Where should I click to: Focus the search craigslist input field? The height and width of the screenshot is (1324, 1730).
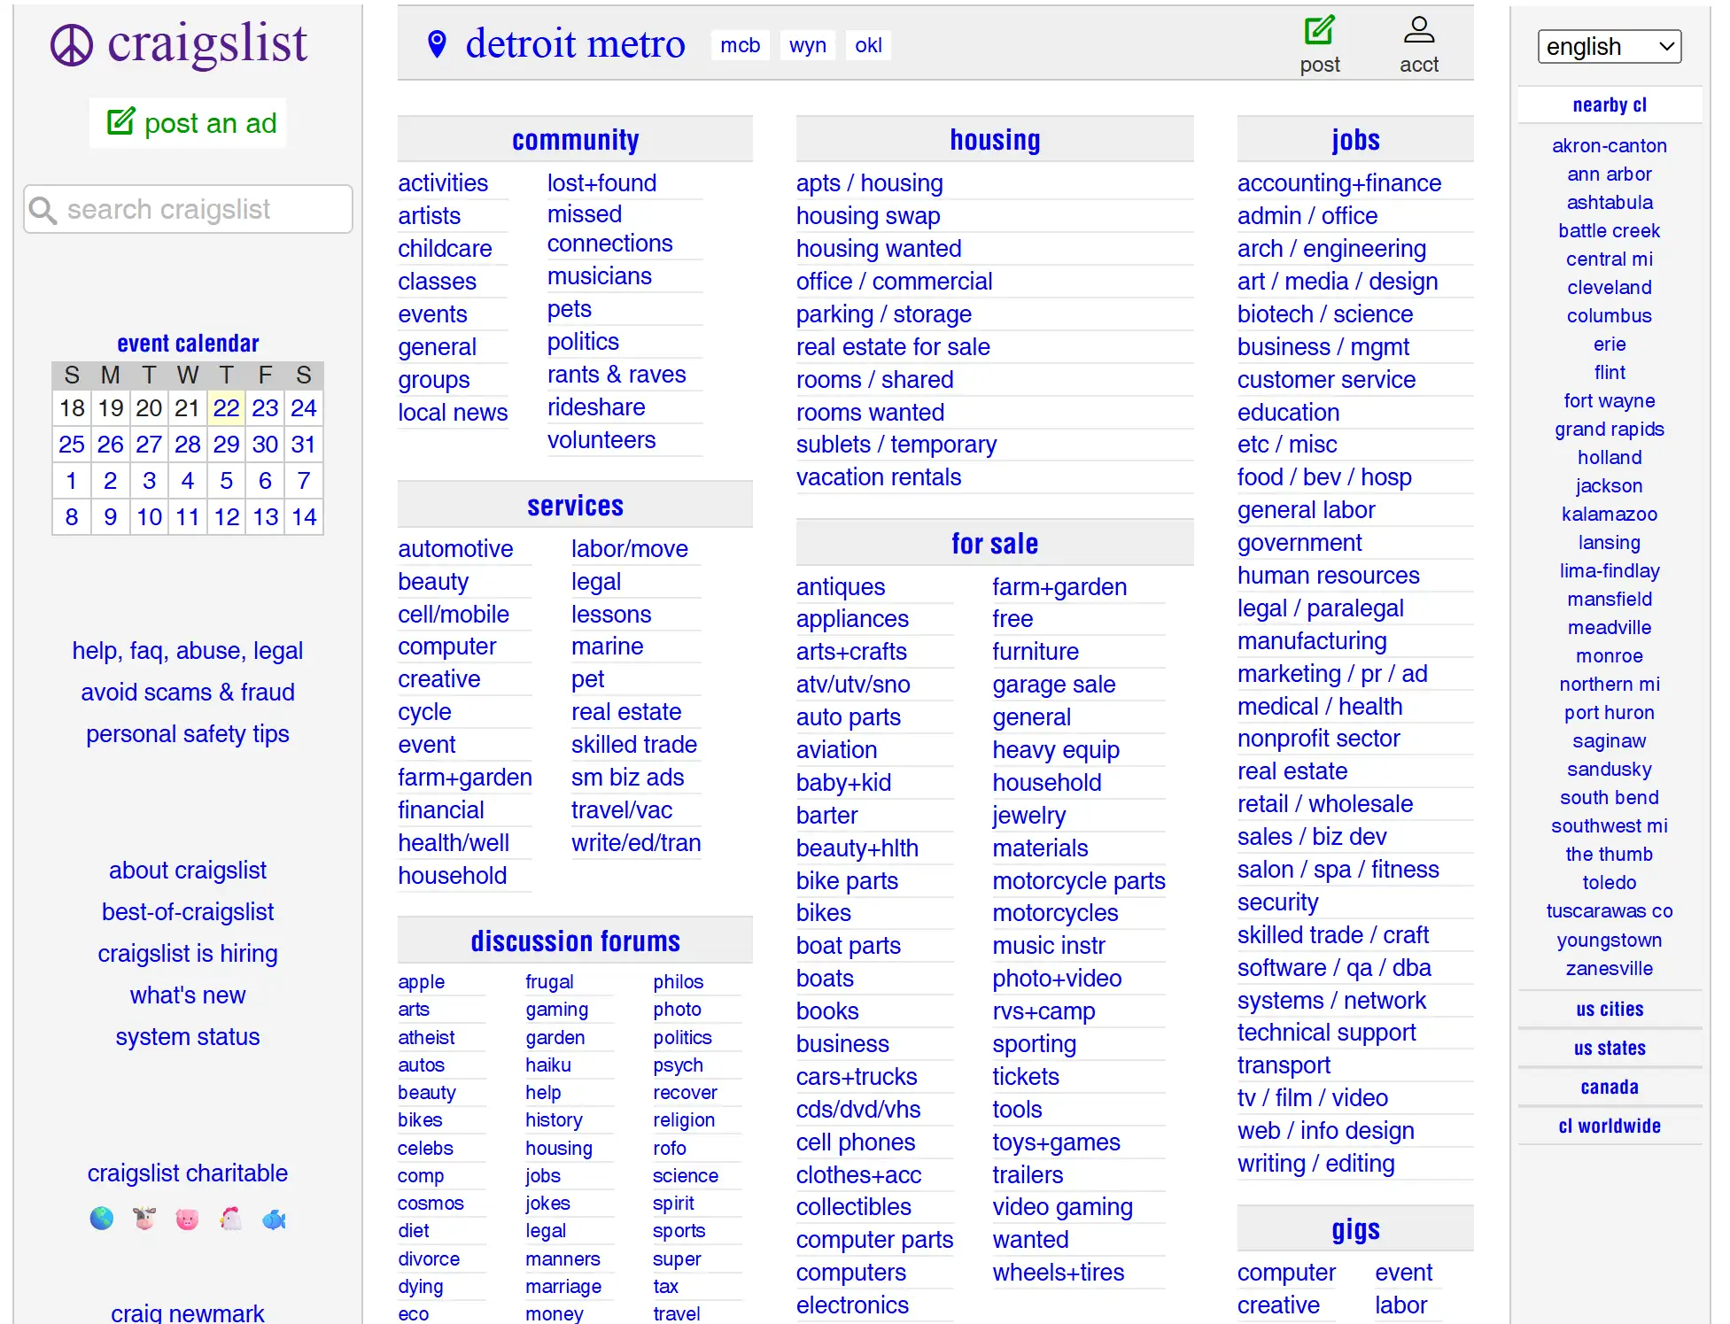click(188, 209)
